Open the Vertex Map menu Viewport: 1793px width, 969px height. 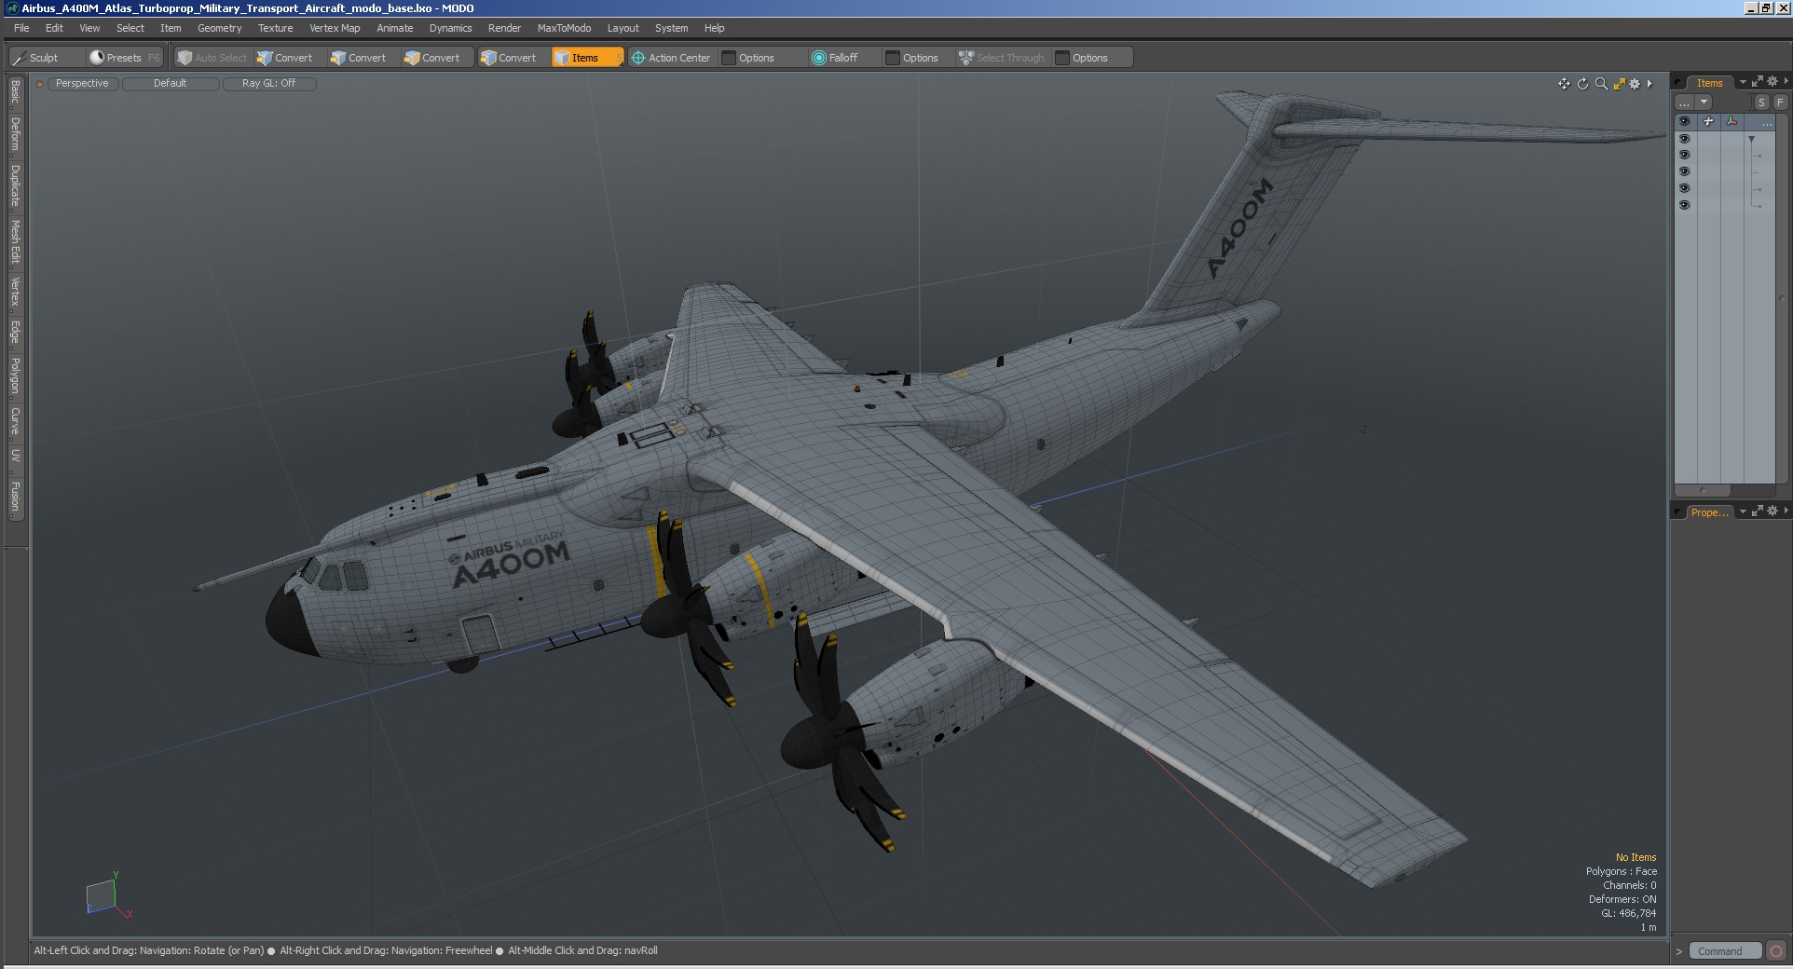click(335, 28)
